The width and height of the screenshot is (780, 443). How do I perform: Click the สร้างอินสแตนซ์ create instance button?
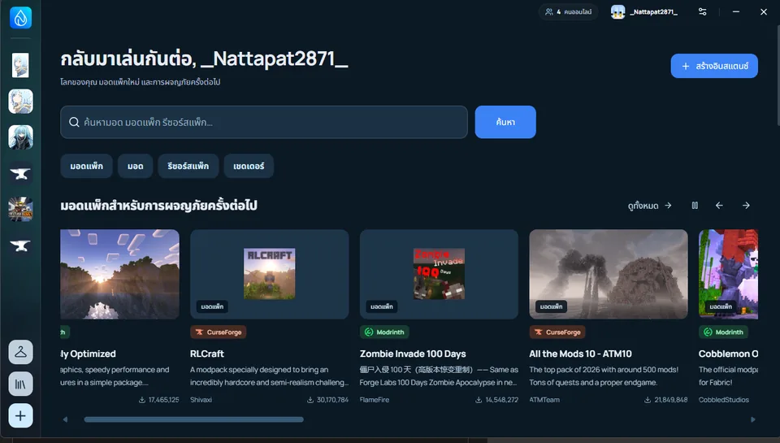pos(714,66)
